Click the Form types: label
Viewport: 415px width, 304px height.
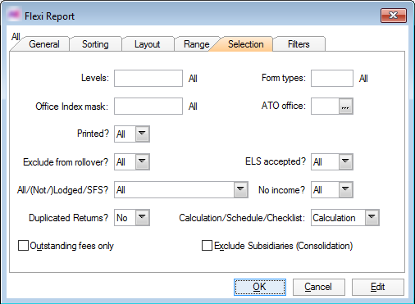pyautogui.click(x=284, y=78)
